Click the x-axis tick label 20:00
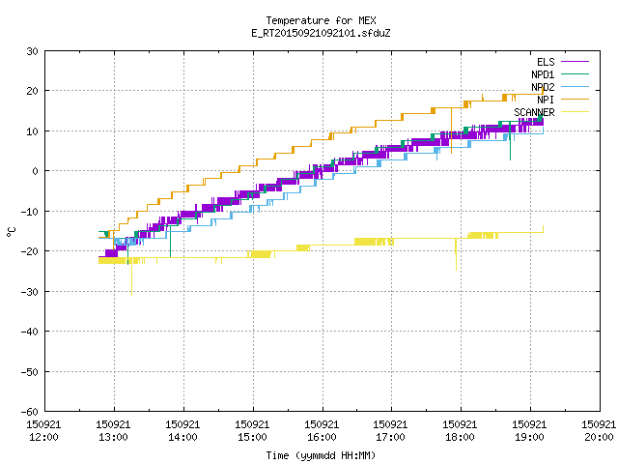618x464 pixels. point(599,437)
